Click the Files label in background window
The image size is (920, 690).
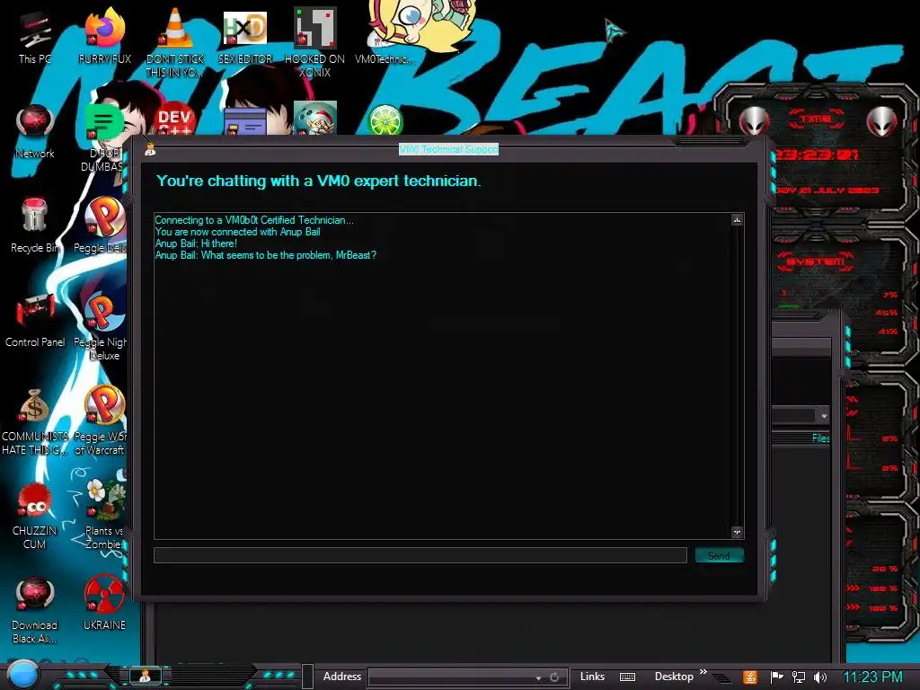[821, 438]
